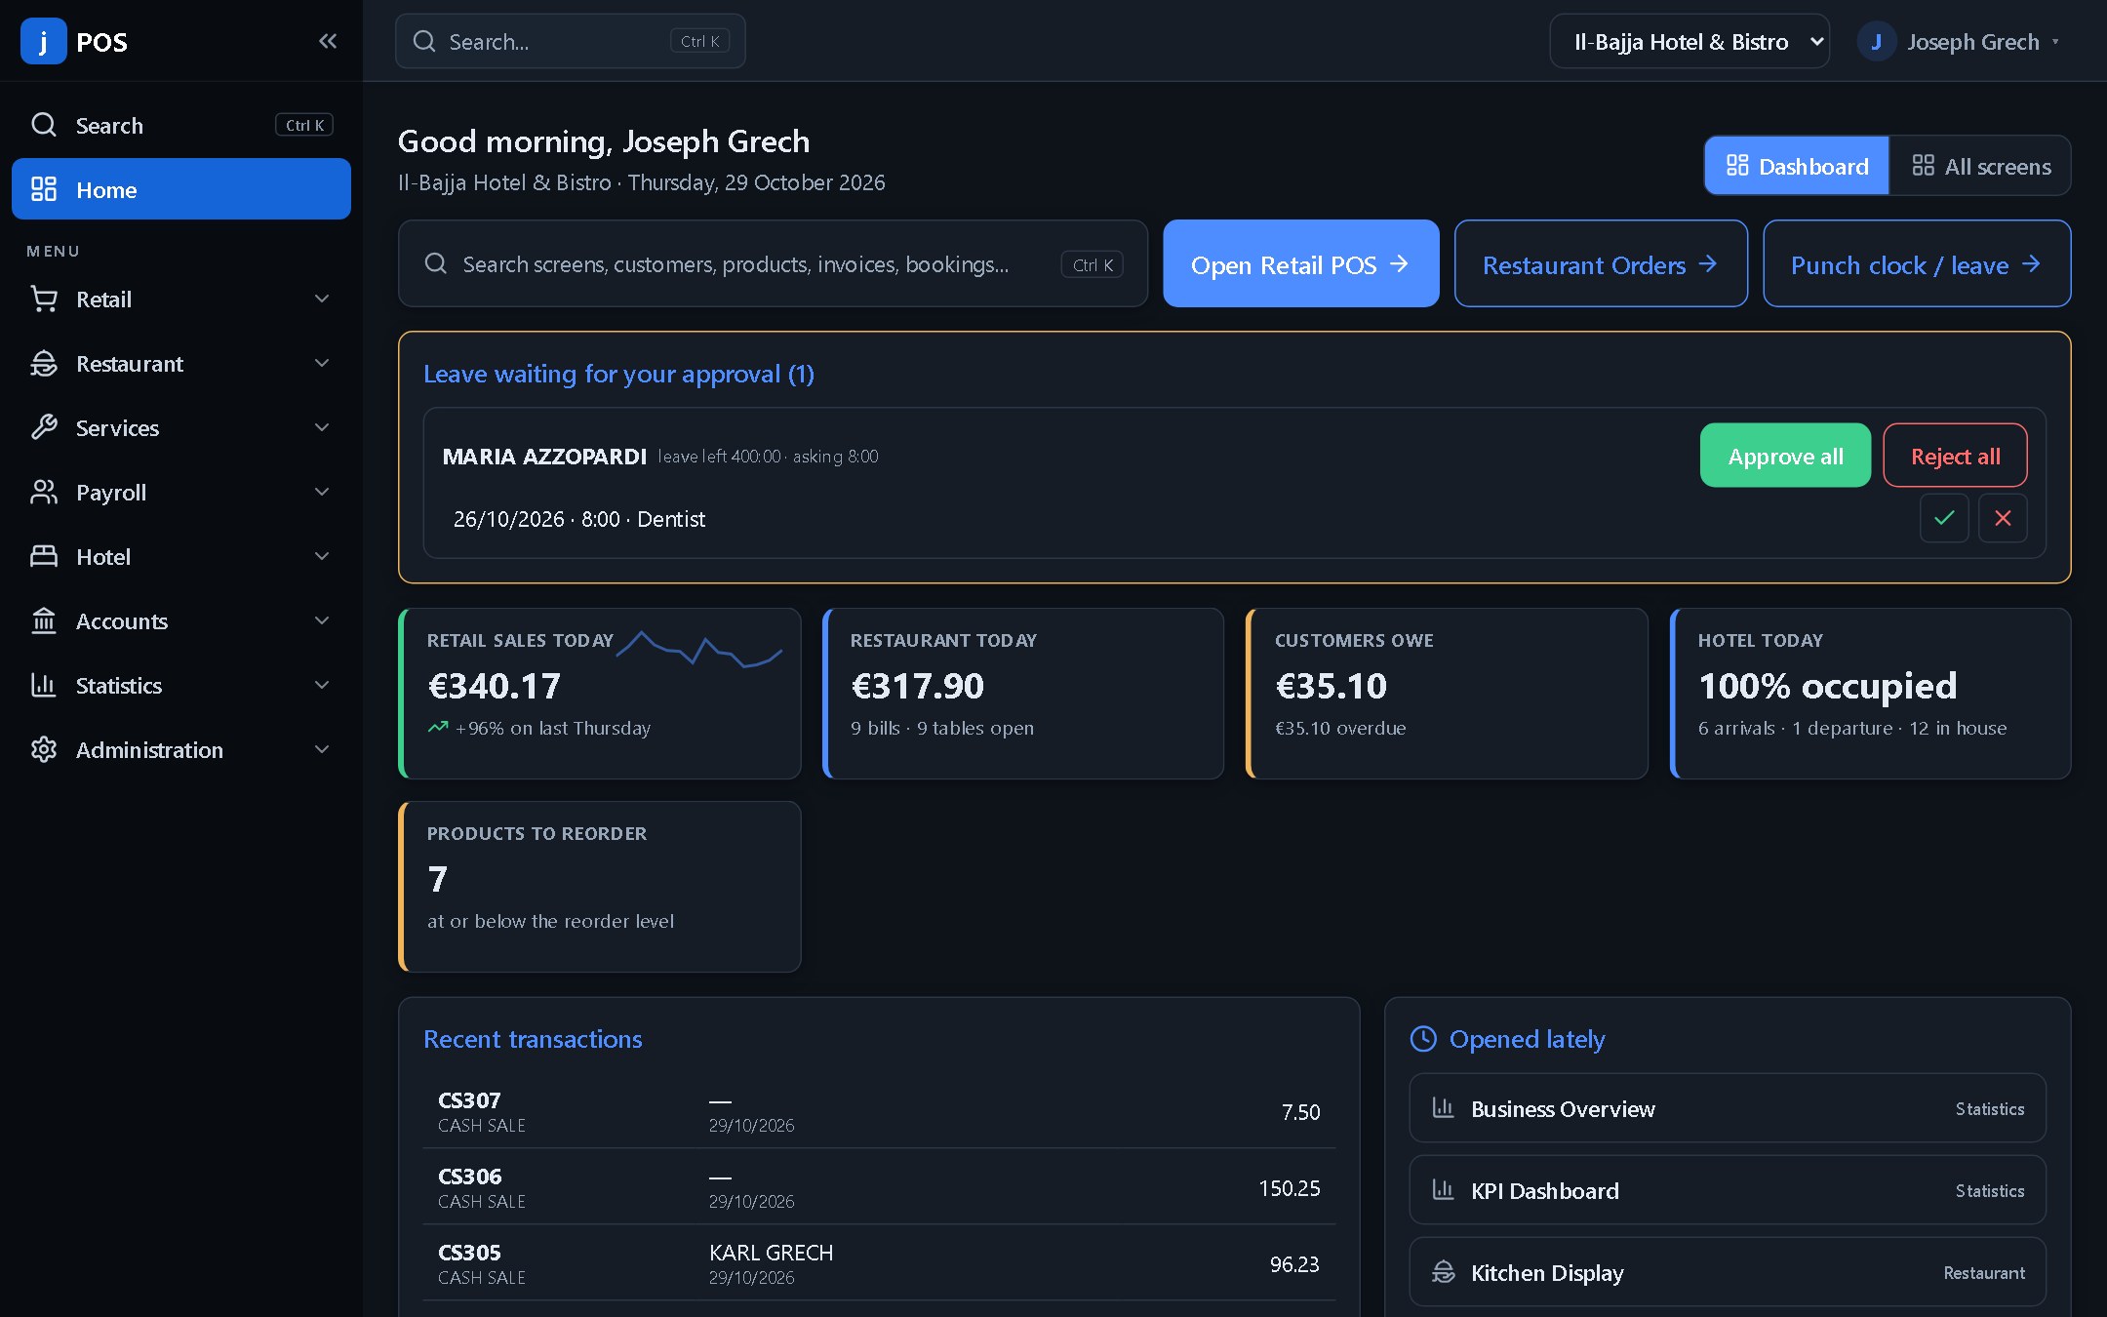Expand the Restaurant menu chevron

[322, 363]
